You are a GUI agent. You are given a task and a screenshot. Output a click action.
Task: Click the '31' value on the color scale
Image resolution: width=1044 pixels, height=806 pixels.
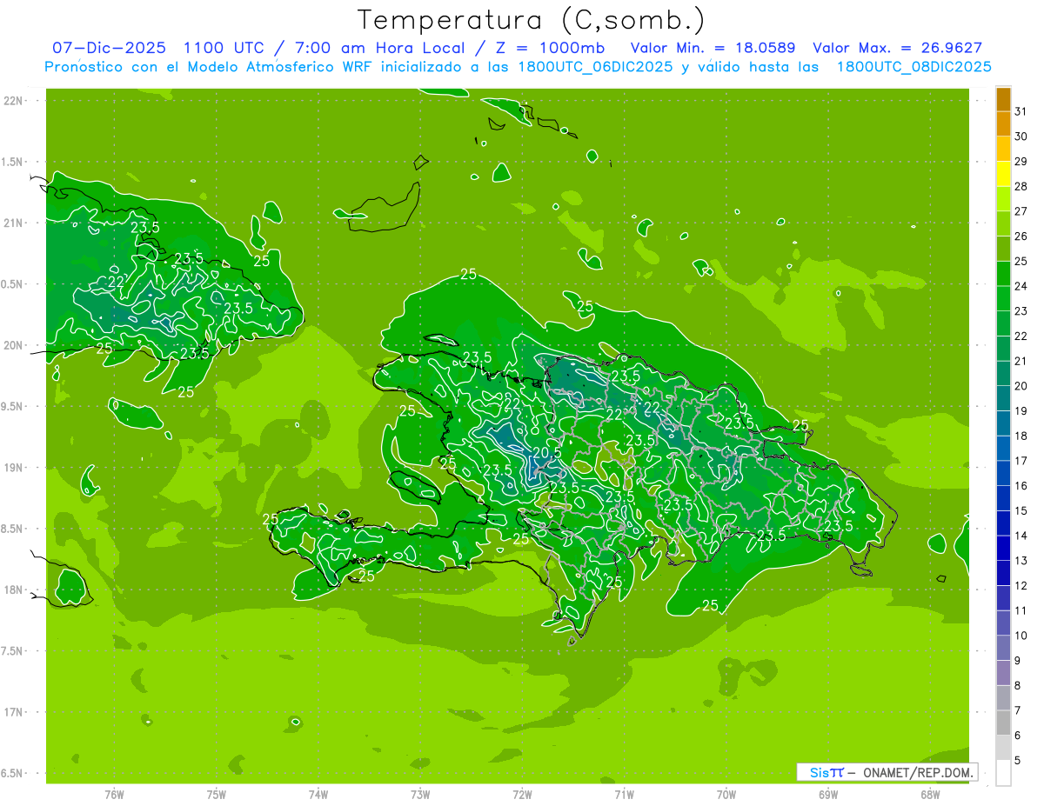[x=1021, y=110]
